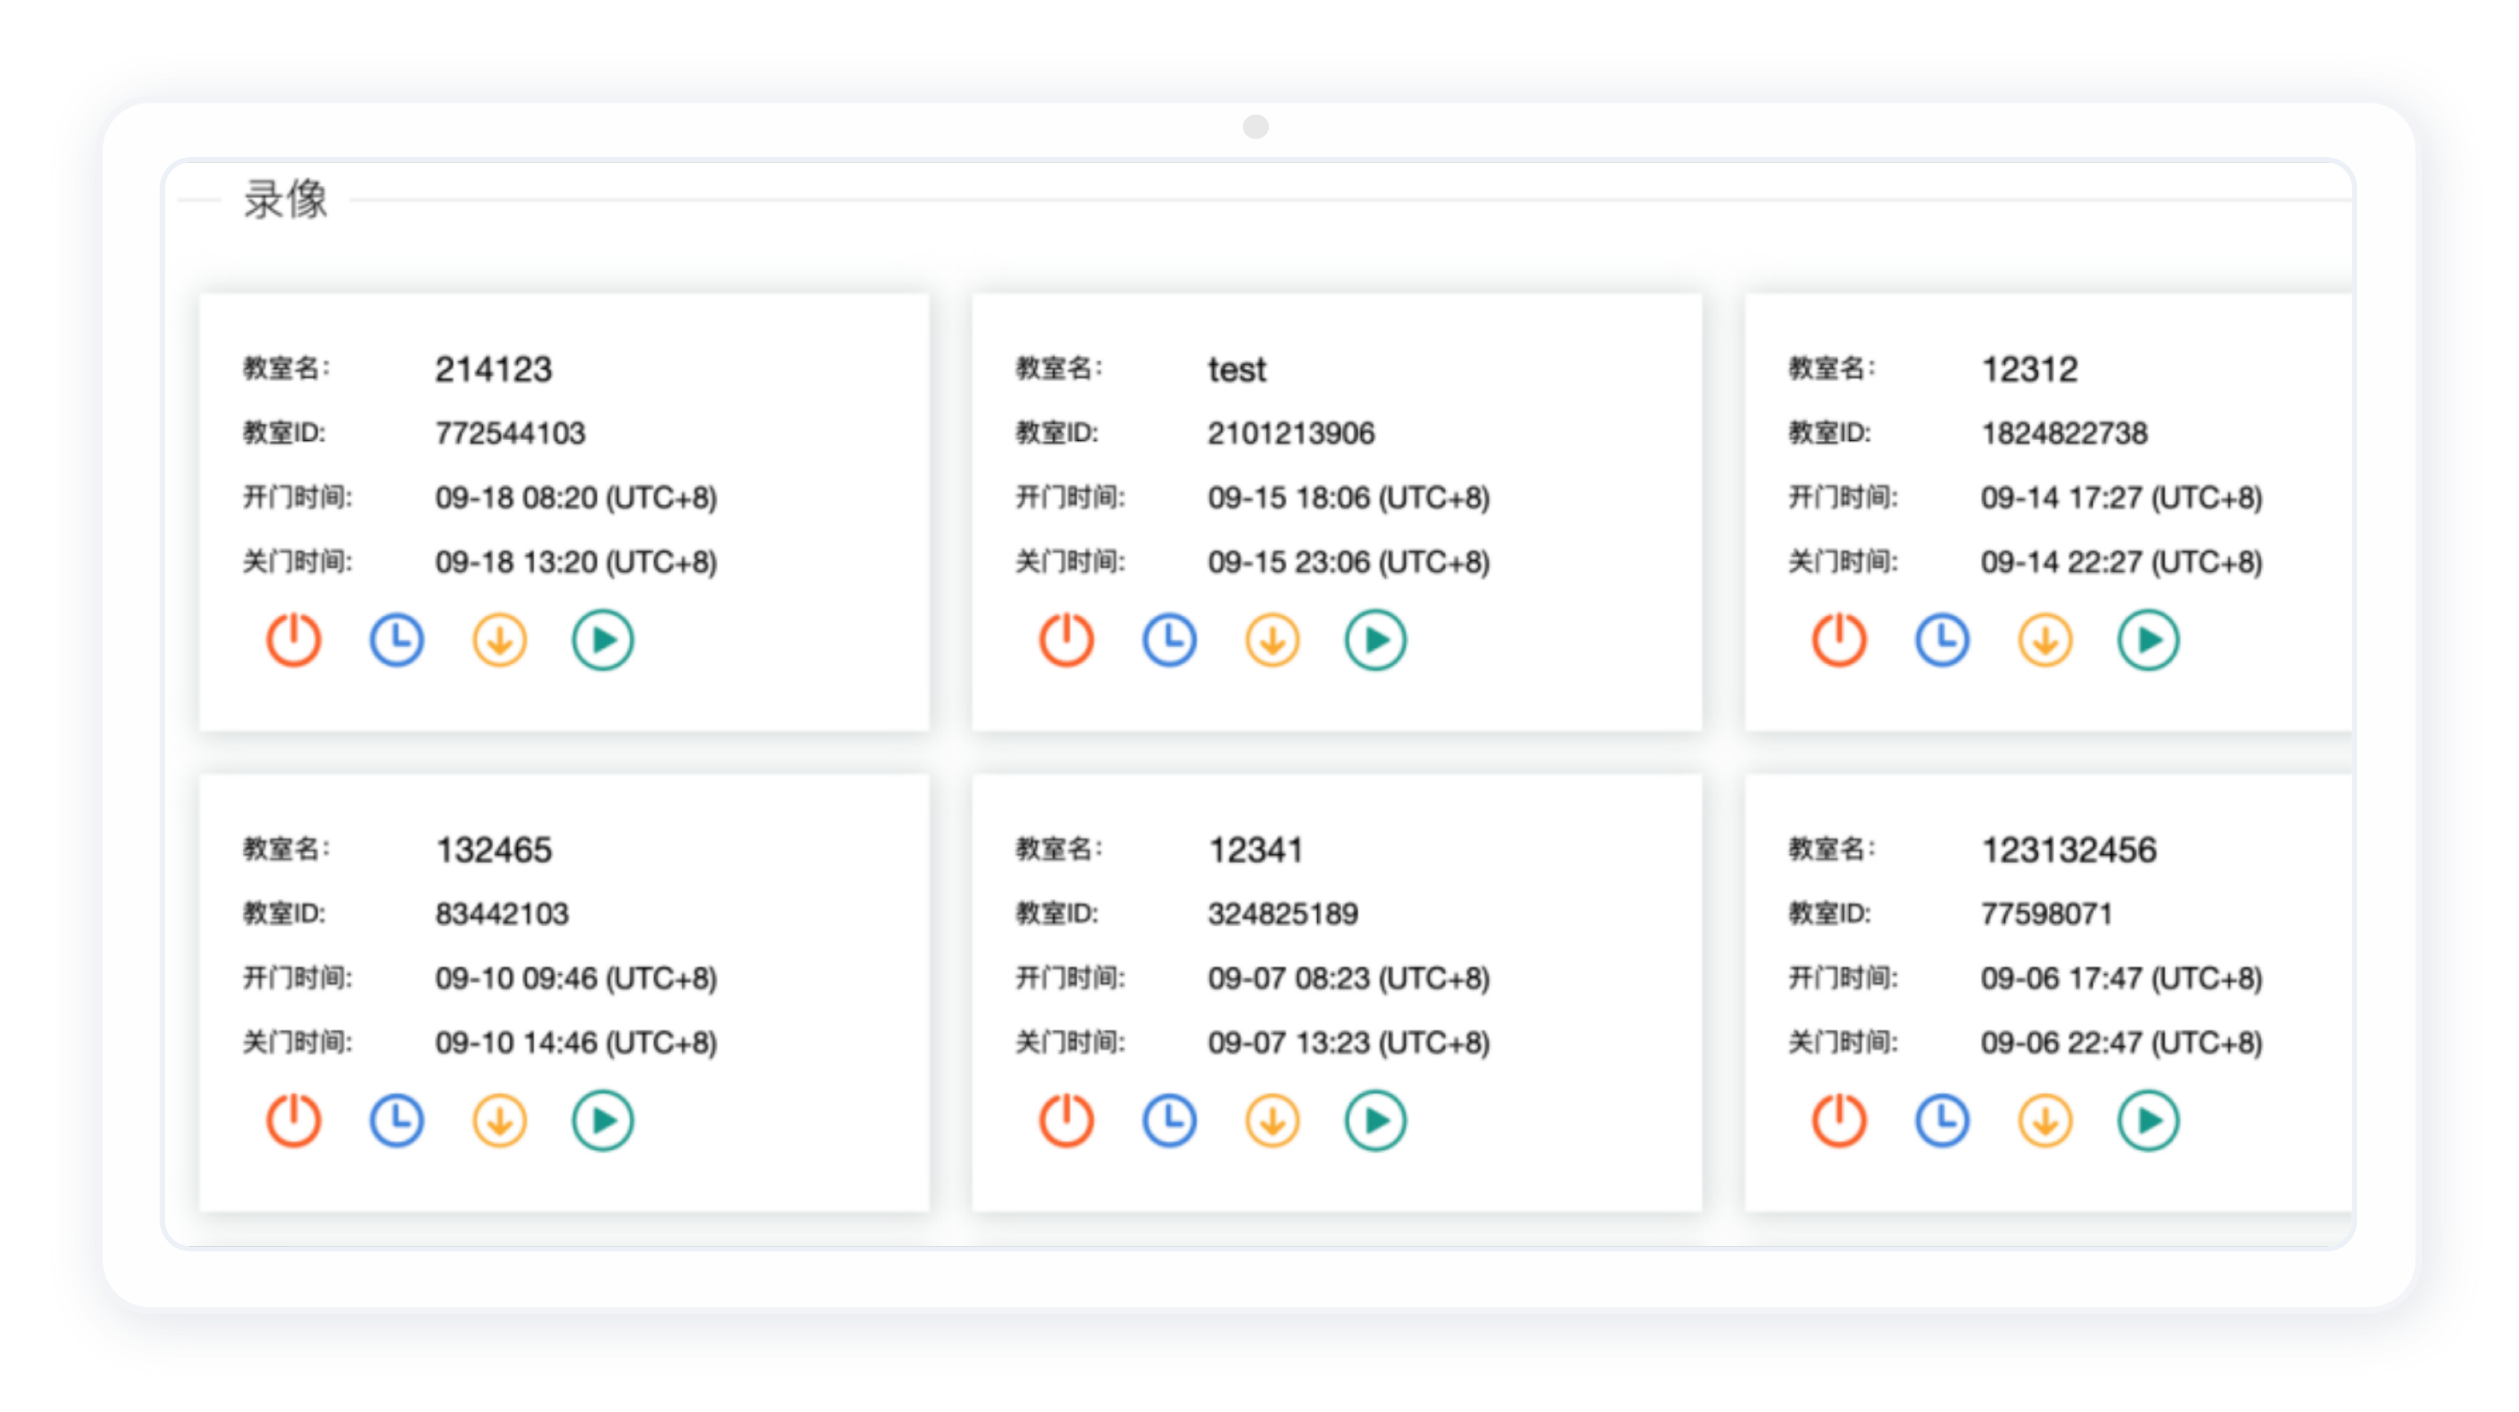Image resolution: width=2519 pixels, height=1412 pixels.
Task: Click close time 09-10 14:46 (UTC+8)
Action: click(x=576, y=1043)
